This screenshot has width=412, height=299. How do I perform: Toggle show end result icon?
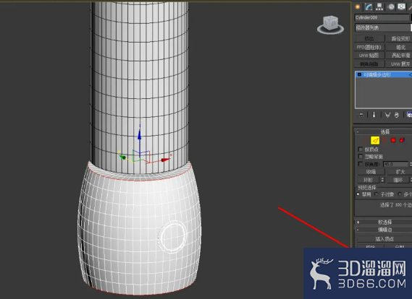374,115
